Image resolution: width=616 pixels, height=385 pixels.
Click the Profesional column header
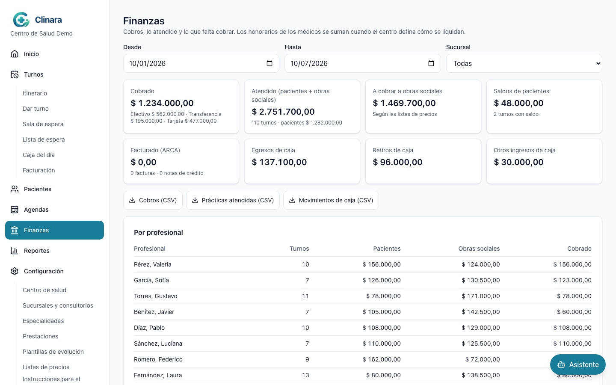(x=150, y=249)
